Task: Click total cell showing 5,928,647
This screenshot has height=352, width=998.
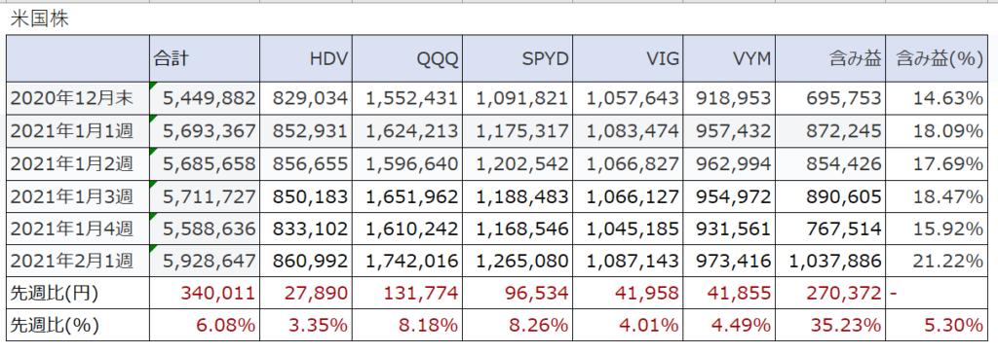Action: (x=204, y=261)
